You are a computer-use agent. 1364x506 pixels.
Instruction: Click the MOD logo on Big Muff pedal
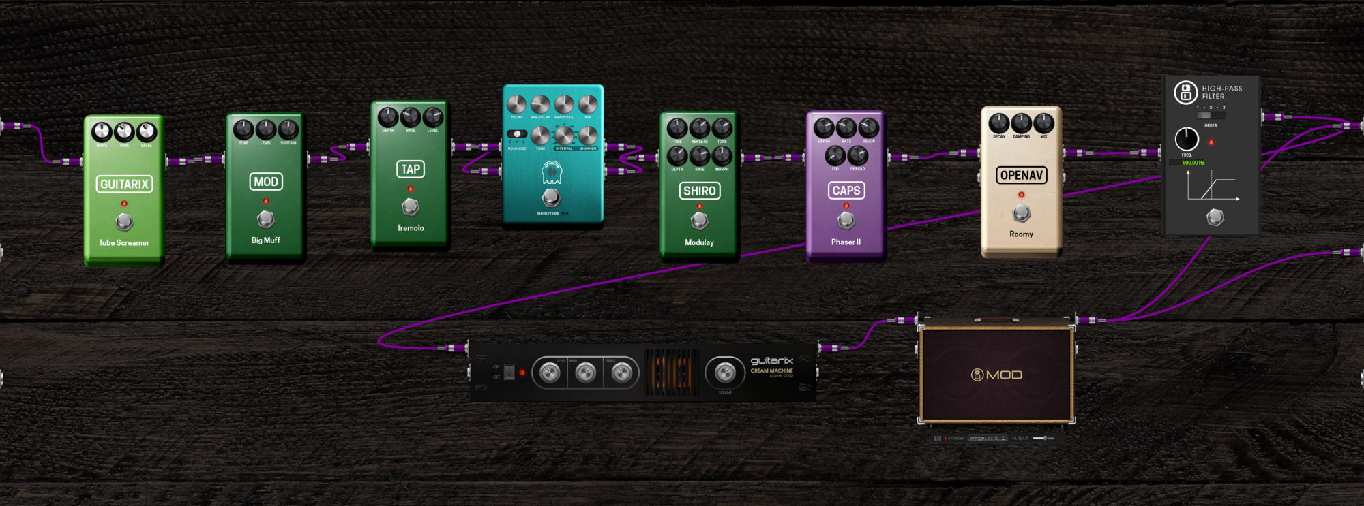tap(266, 182)
